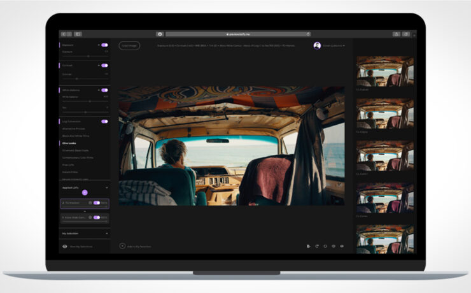
Task: Expand the My Selection panel arrow
Action: point(107,234)
